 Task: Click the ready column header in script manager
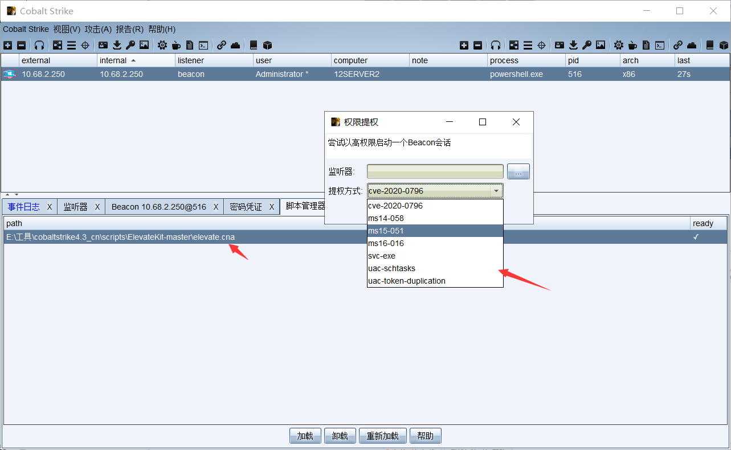click(709, 223)
